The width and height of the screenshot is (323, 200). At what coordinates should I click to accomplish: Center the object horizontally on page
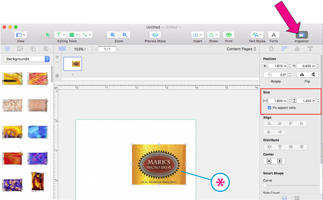[269, 161]
